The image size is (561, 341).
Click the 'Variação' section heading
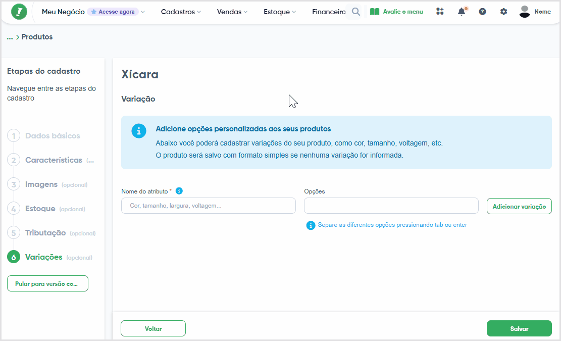click(x=138, y=99)
